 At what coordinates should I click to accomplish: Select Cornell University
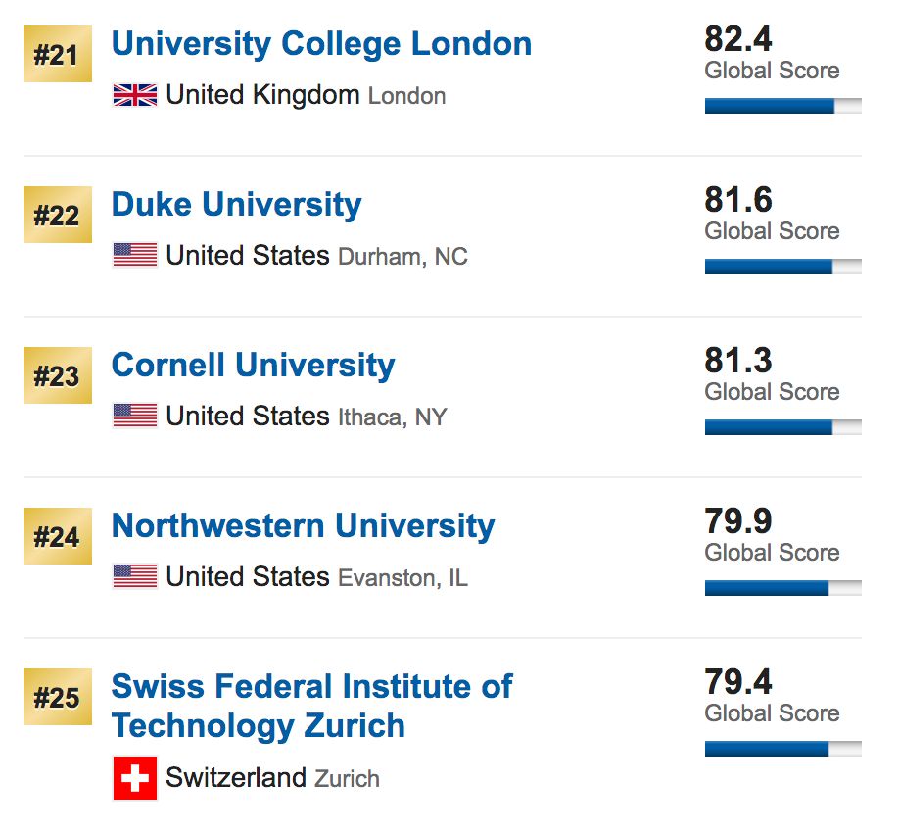click(x=253, y=365)
